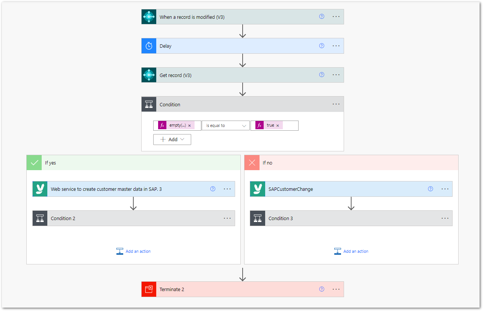
Task: Open help for Terminate 2
Action: pos(321,289)
